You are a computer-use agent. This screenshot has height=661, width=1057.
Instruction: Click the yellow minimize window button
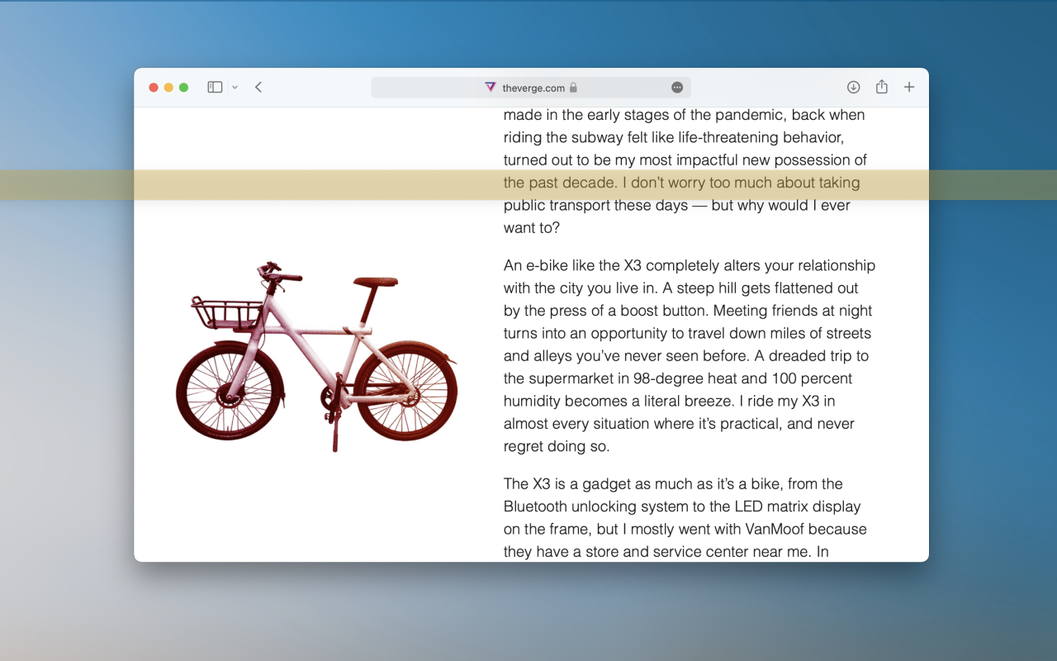click(168, 88)
